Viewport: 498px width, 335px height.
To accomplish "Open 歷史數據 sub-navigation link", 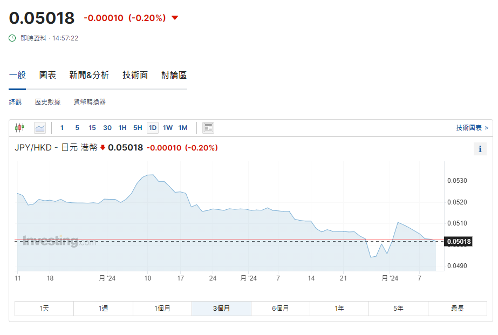I will 47,102.
